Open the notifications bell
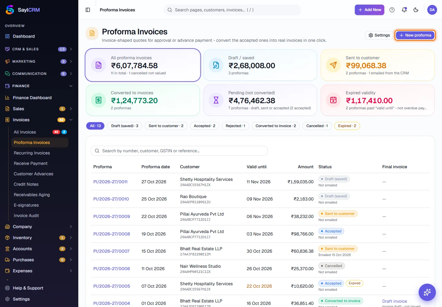 click(x=404, y=10)
